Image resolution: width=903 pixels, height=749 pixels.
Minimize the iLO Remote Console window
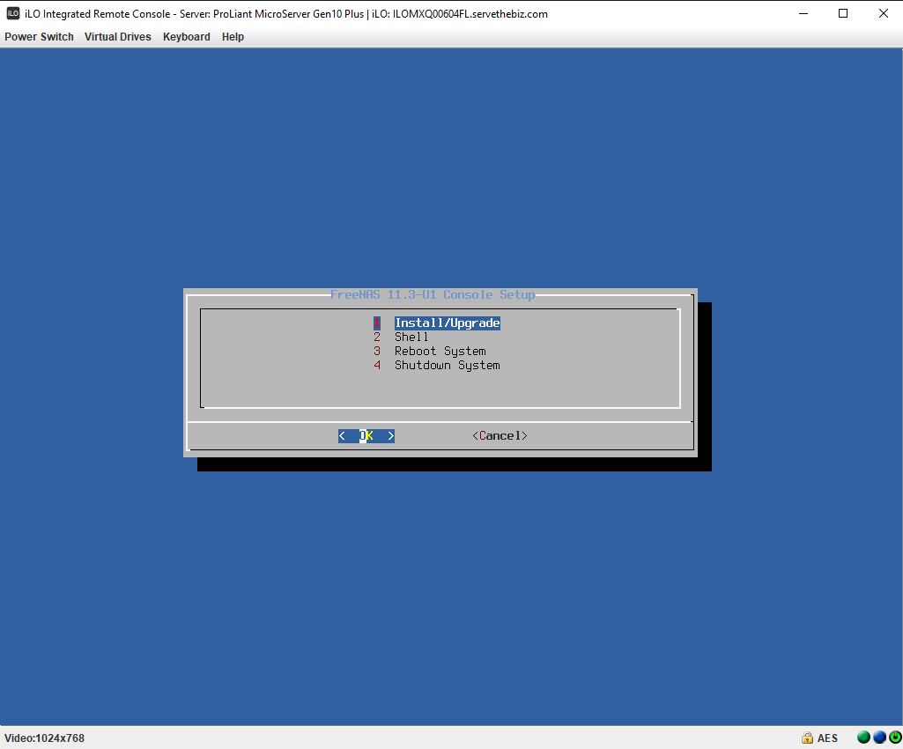(x=803, y=13)
